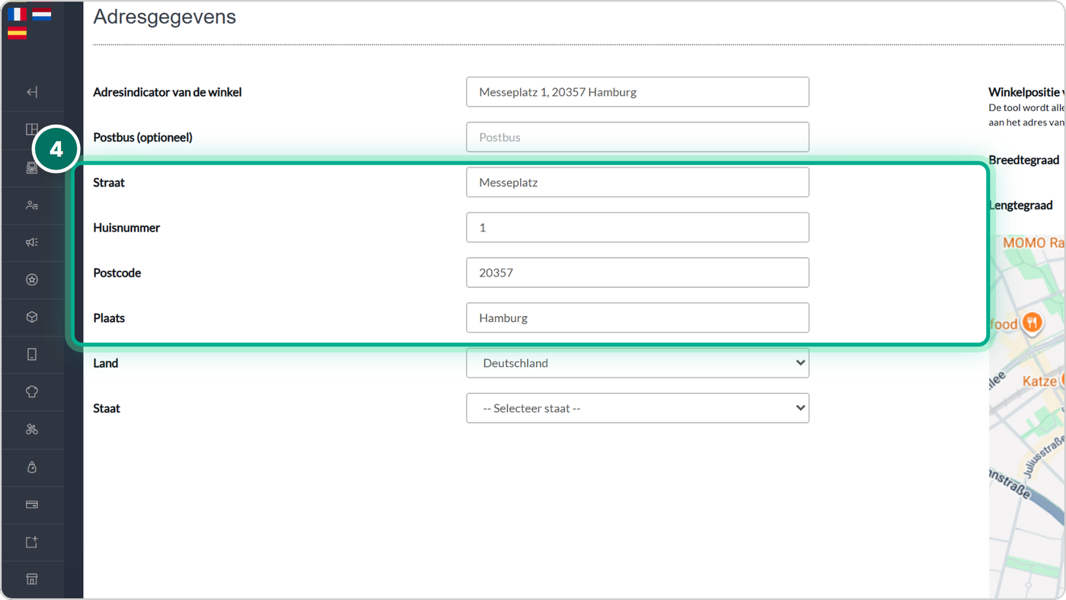Screen dimensions: 1066x600
Task: Open the credit card payments icon in sidebar
Action: [32, 504]
